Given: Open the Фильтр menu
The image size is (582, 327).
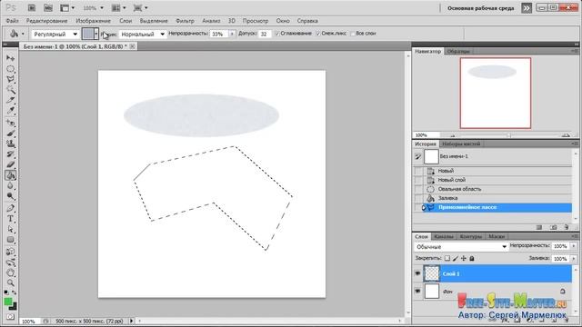Looking at the screenshot, I should [185, 21].
